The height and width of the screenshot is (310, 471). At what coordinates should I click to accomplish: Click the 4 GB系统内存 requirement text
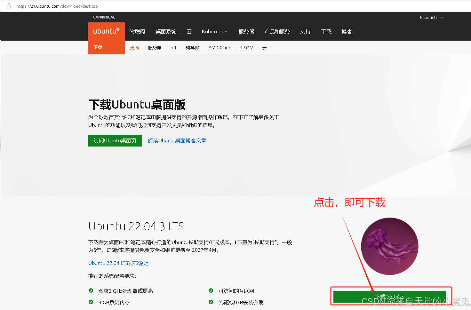pyautogui.click(x=114, y=302)
